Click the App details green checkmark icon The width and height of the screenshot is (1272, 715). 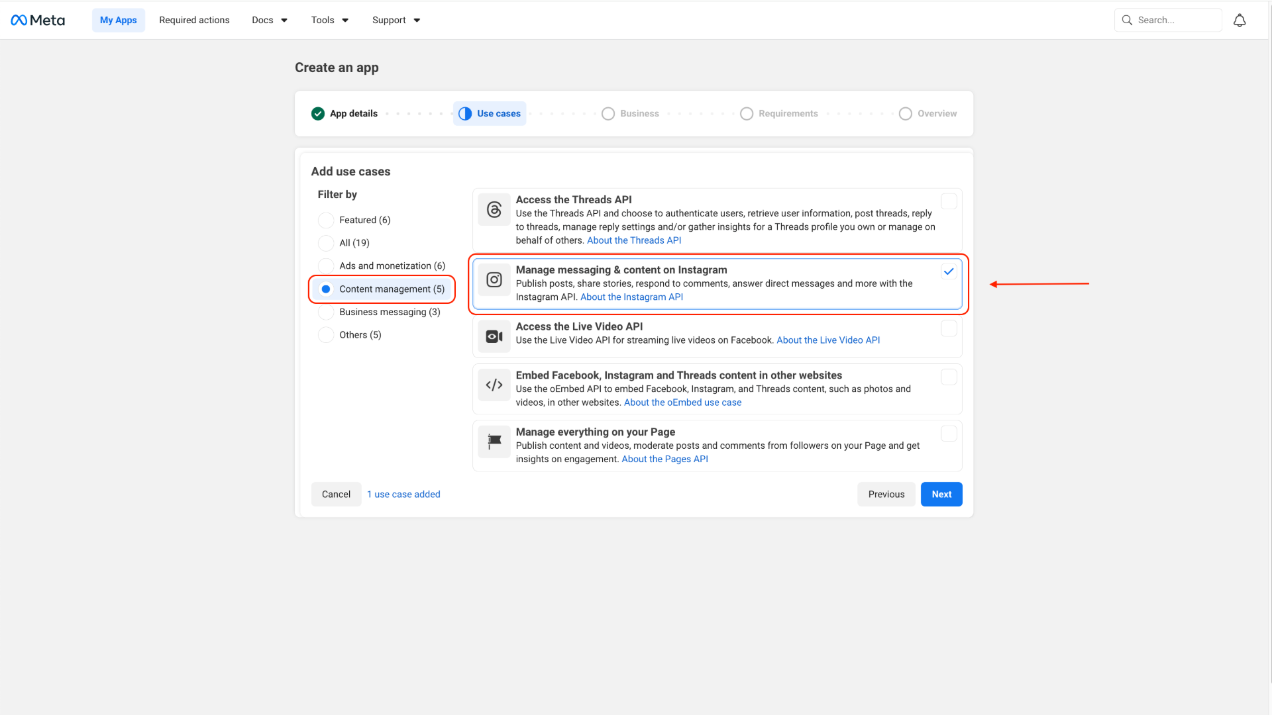click(318, 113)
